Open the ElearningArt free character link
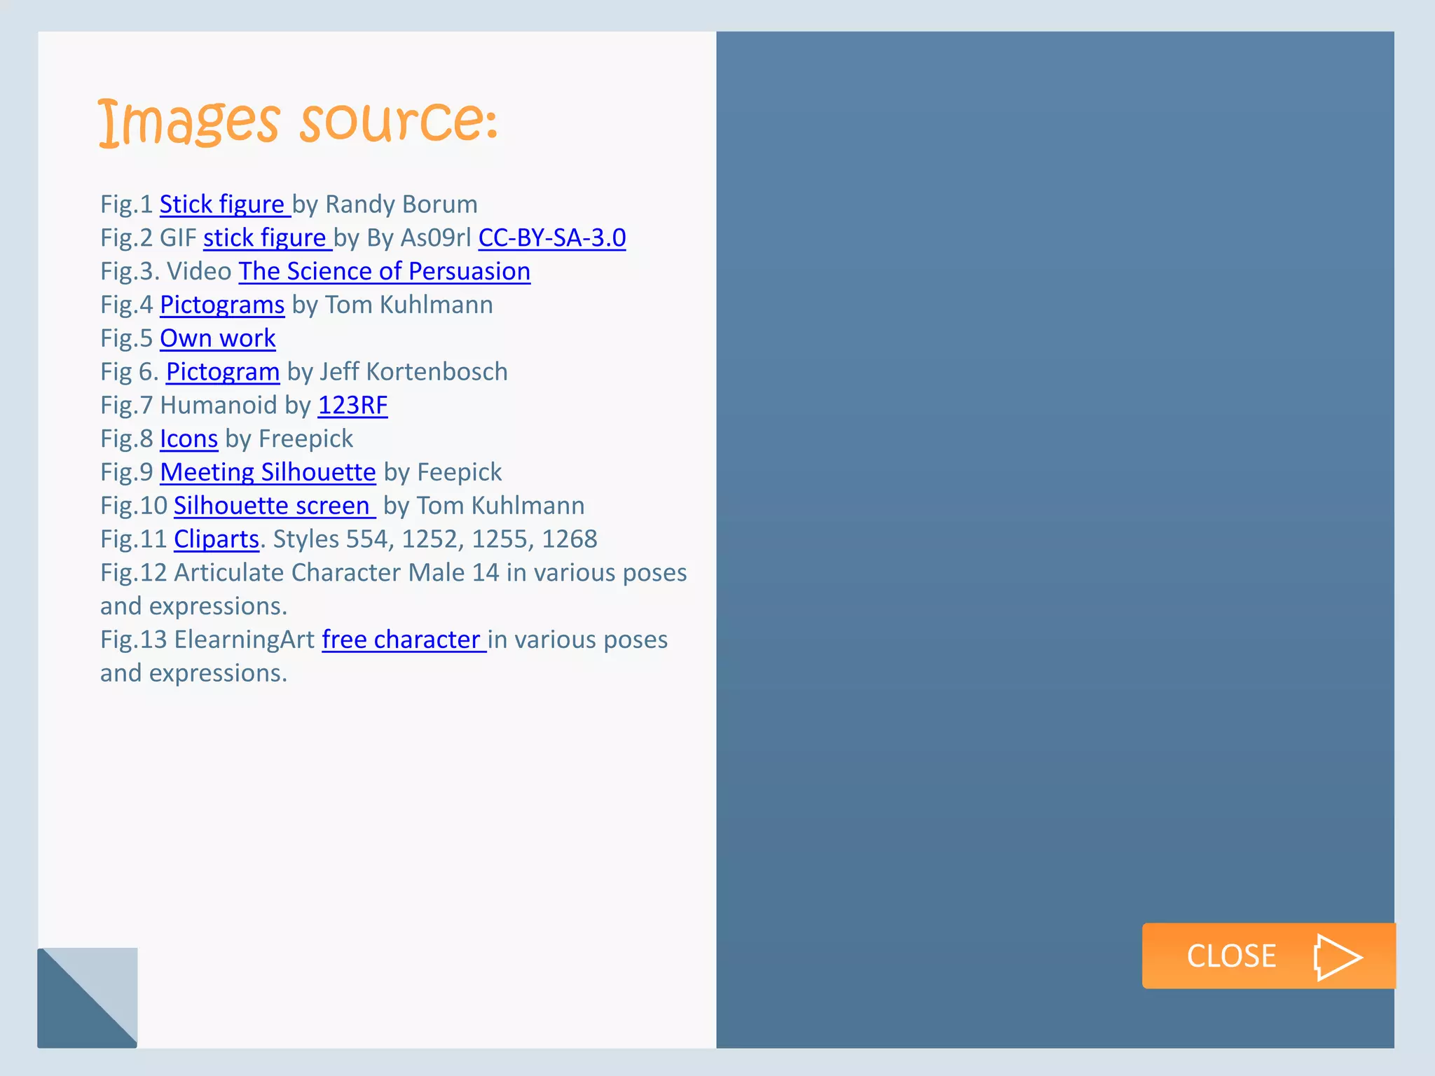This screenshot has height=1076, width=1435. [402, 640]
